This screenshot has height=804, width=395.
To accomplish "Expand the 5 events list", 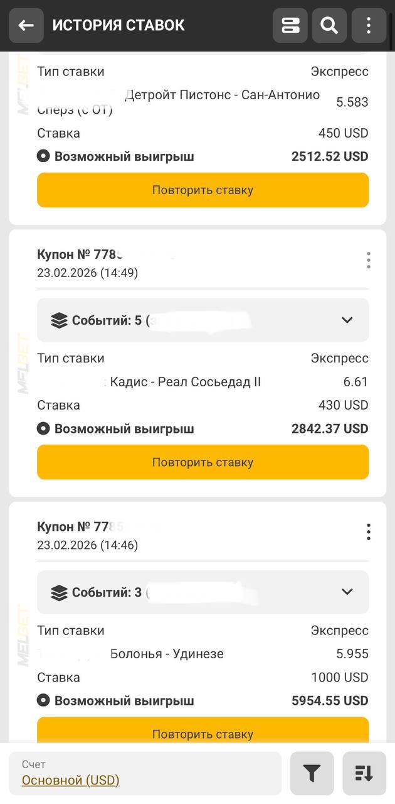I will pos(347,320).
